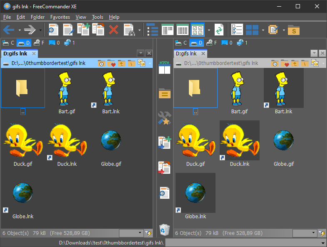Screen dimensions: 327x247
Task: Open left panel tab list dropdown
Action: tap(141, 53)
